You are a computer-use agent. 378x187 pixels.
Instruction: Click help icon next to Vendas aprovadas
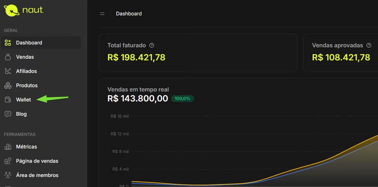point(369,45)
